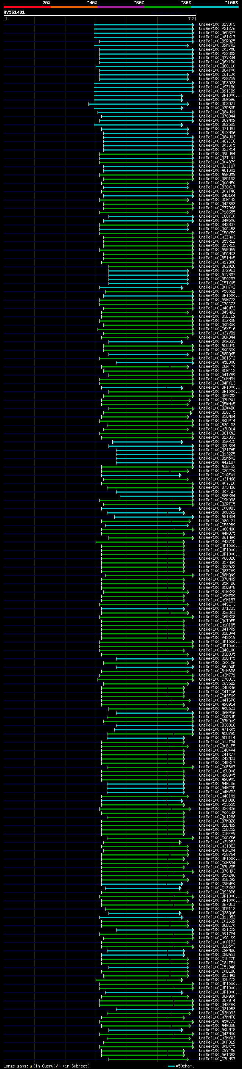The width and height of the screenshot is (242, 1069).
Task: Select hit UniRef100_C9PNB6
Action: click(x=217, y=950)
